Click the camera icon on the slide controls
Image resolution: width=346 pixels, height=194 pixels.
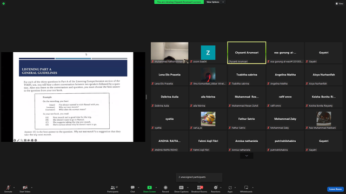[x=29, y=140]
